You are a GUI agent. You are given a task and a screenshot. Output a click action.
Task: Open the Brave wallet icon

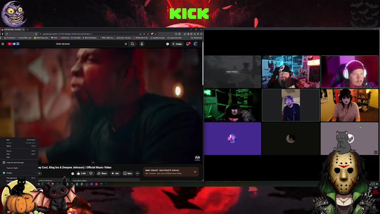(191, 34)
